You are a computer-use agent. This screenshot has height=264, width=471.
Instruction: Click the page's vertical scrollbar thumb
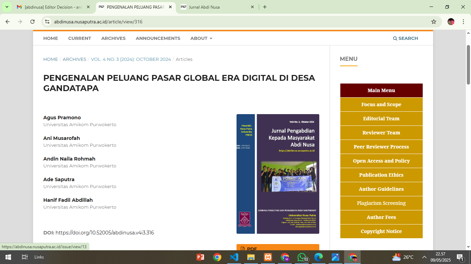468,65
